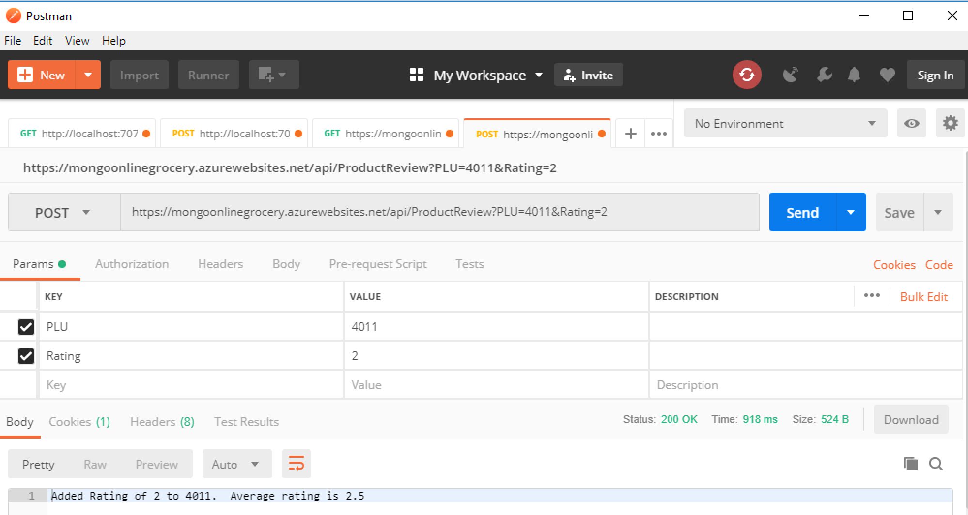
Task: Search within the response body
Action: (936, 464)
